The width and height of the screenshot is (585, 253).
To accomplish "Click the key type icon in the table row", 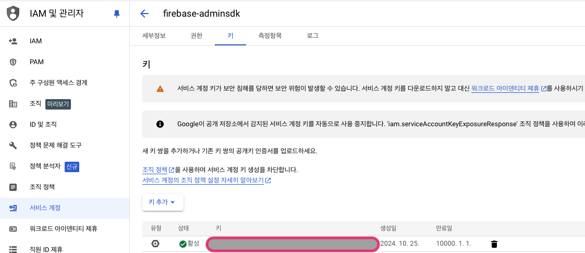I will coord(155,244).
